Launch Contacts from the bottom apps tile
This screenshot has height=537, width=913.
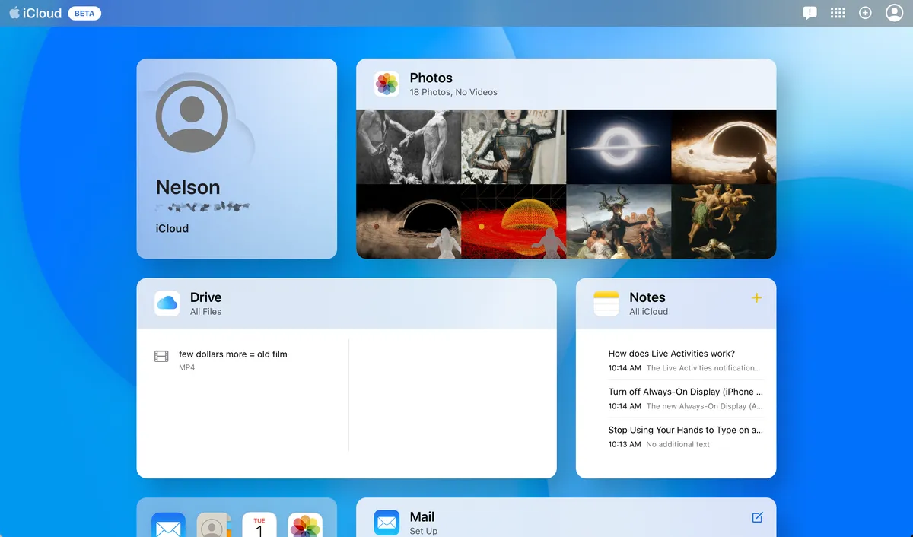pyautogui.click(x=214, y=525)
